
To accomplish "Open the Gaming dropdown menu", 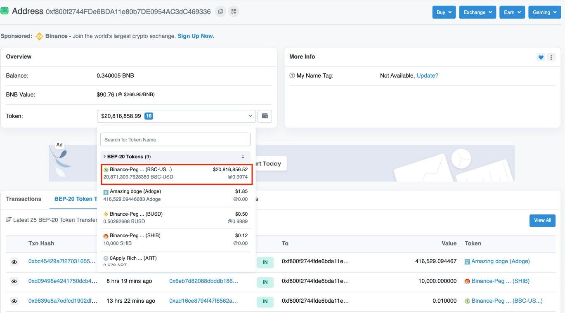I will 544,12.
